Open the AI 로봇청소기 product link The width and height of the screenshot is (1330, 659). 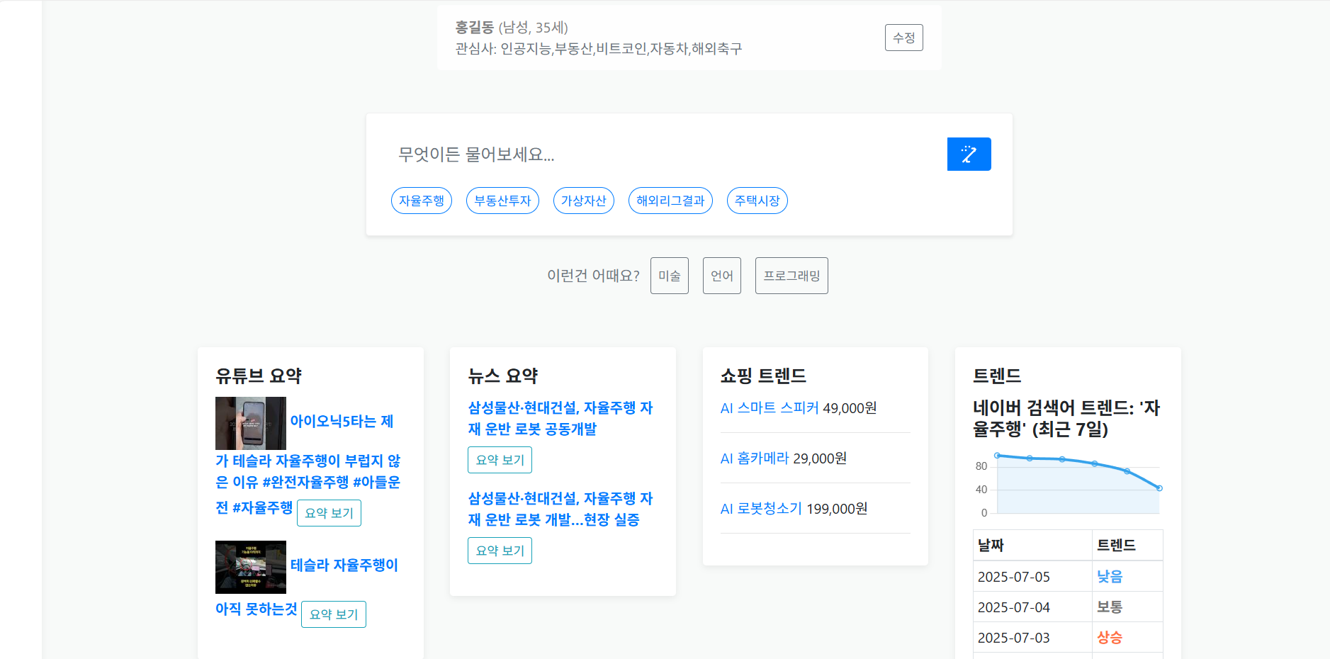click(761, 509)
